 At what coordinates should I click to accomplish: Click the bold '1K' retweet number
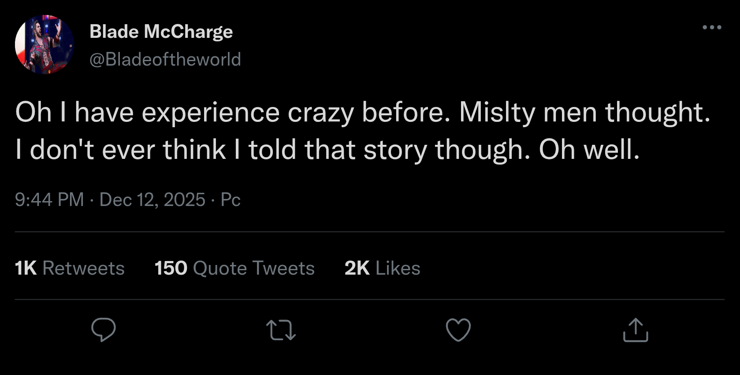pyautogui.click(x=26, y=268)
